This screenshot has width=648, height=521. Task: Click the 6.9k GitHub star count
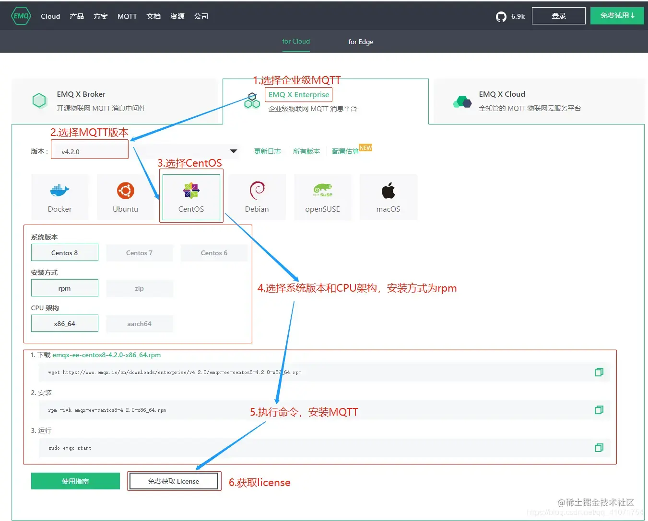coord(518,16)
